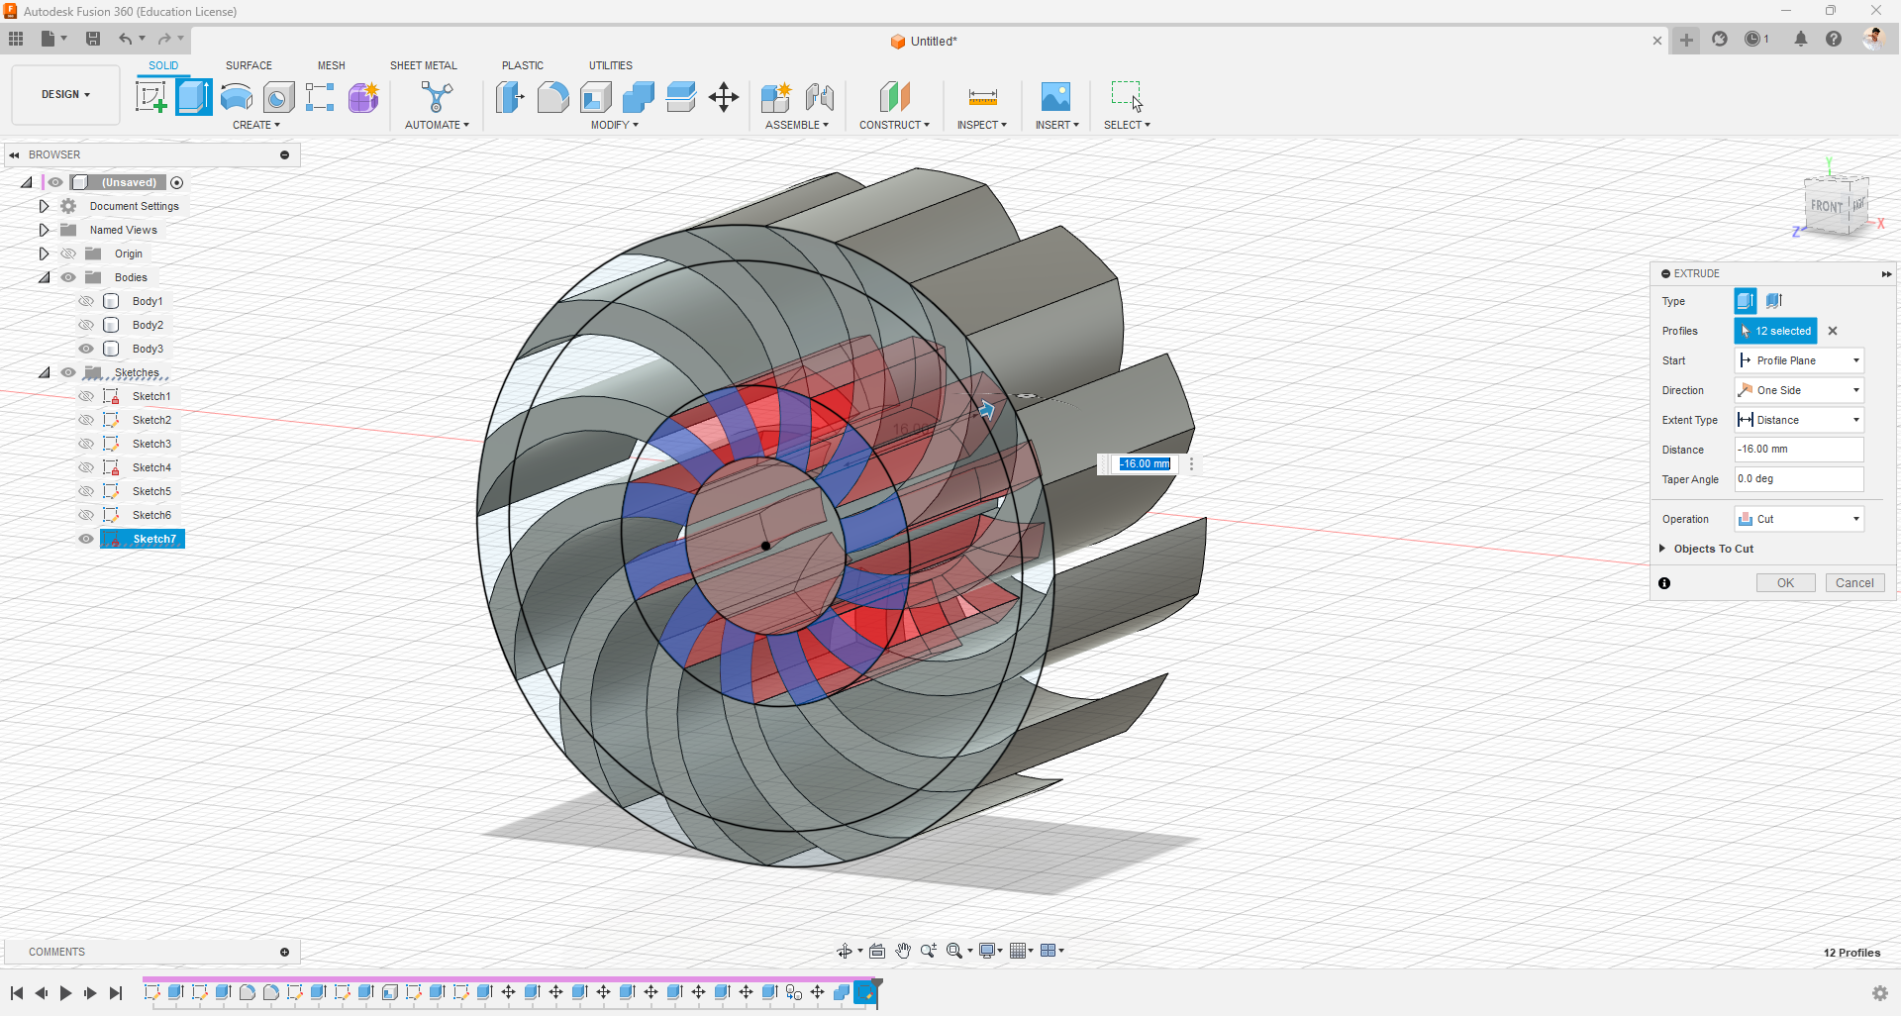
Task: Show Sketch4 using its eye icon
Action: tap(86, 467)
